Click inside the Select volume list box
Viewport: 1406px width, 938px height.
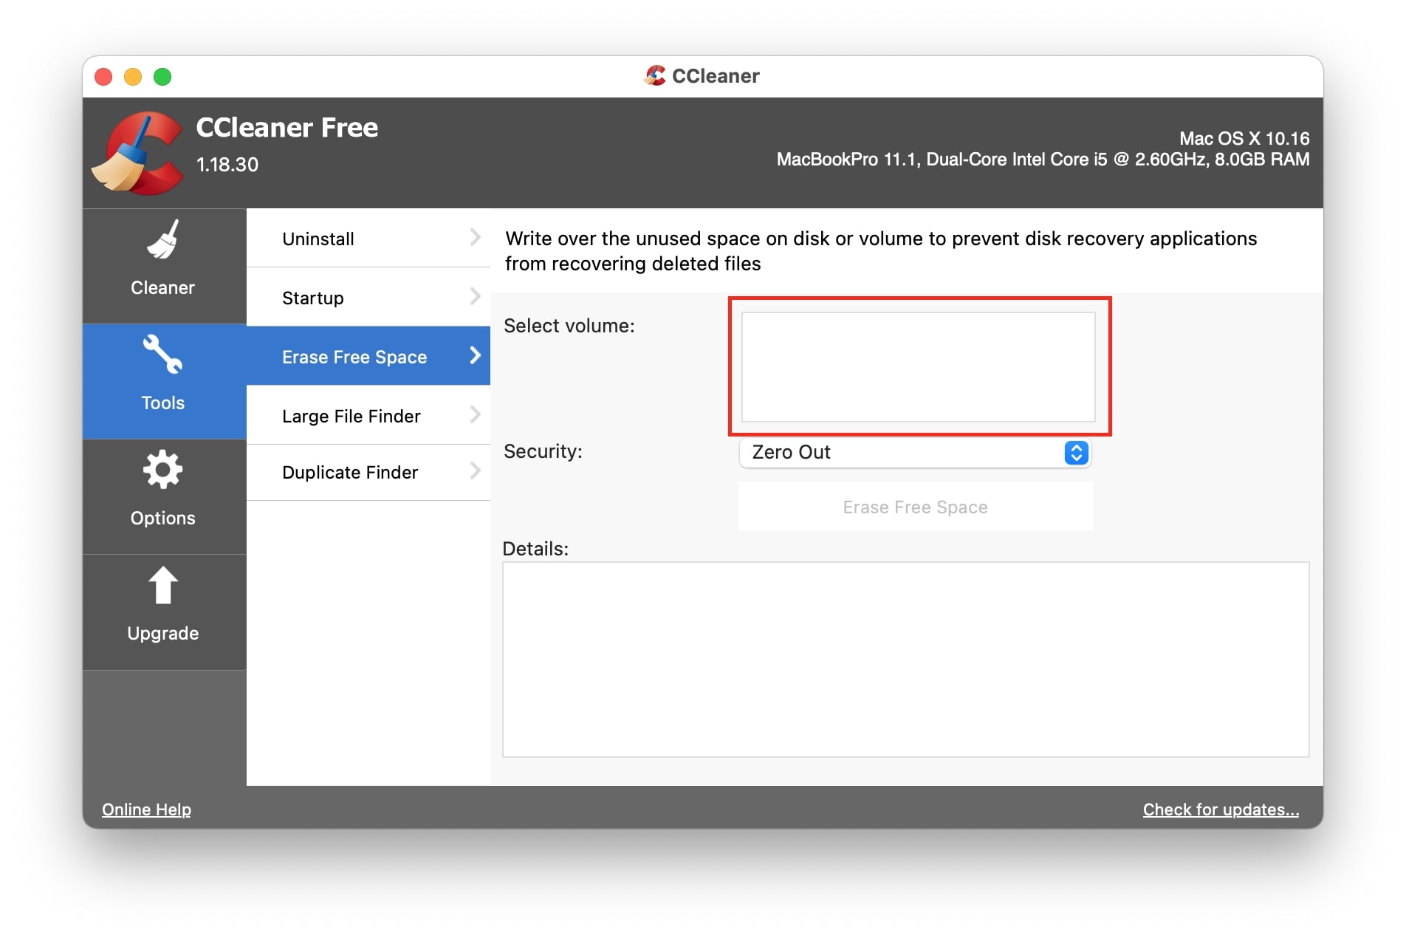(918, 367)
